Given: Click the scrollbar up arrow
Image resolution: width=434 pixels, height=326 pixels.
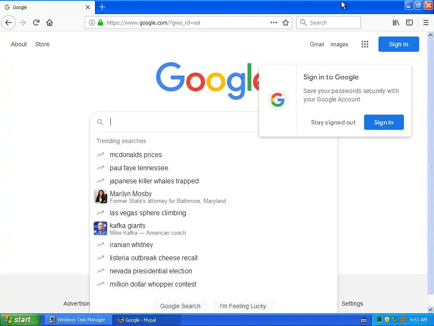Looking at the screenshot, I should pos(430,35).
